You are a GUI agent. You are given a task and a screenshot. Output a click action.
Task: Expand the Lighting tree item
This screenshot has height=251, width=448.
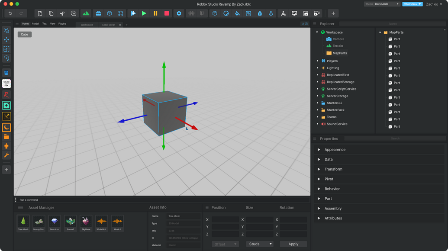point(317,68)
